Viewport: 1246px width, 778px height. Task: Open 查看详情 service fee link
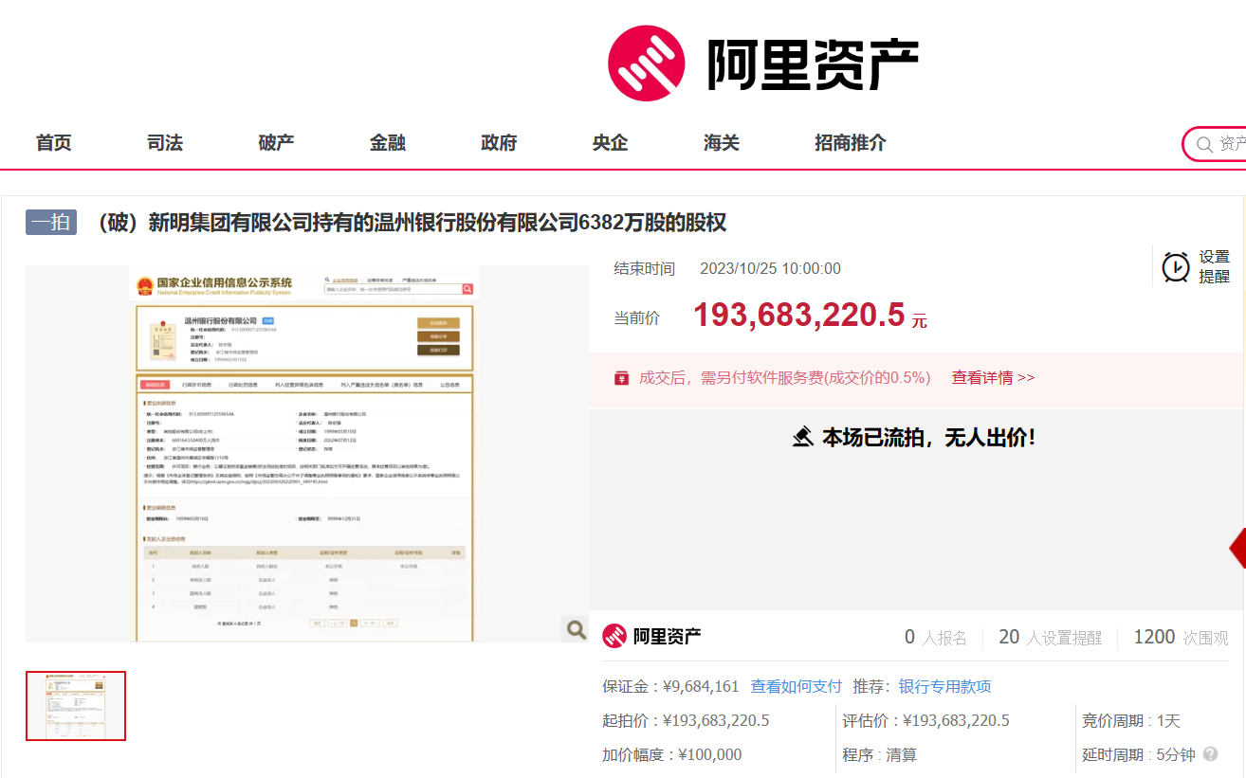click(993, 377)
